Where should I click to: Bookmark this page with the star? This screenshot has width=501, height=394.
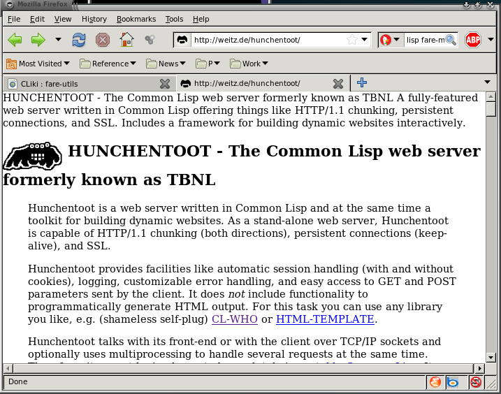[x=353, y=40]
